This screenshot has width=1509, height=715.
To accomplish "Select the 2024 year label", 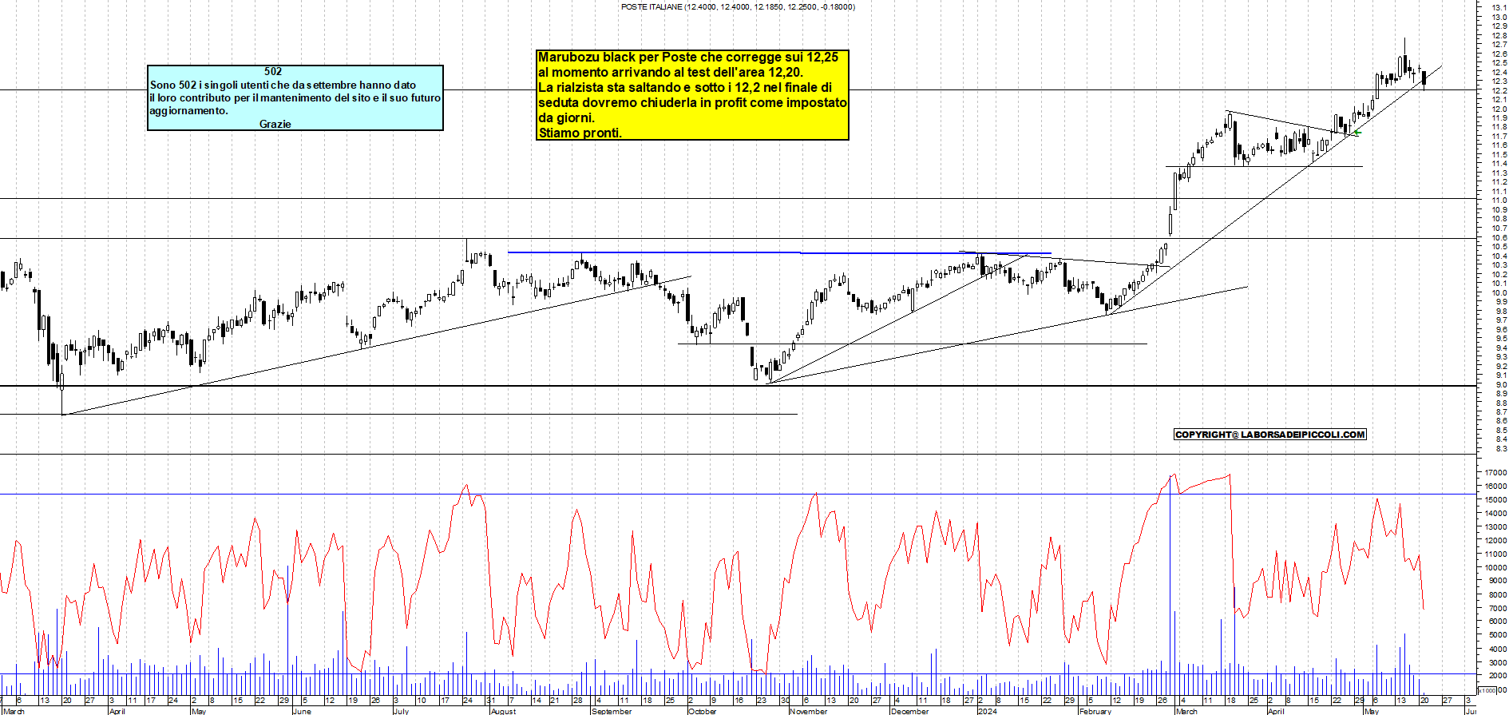I will [x=988, y=711].
